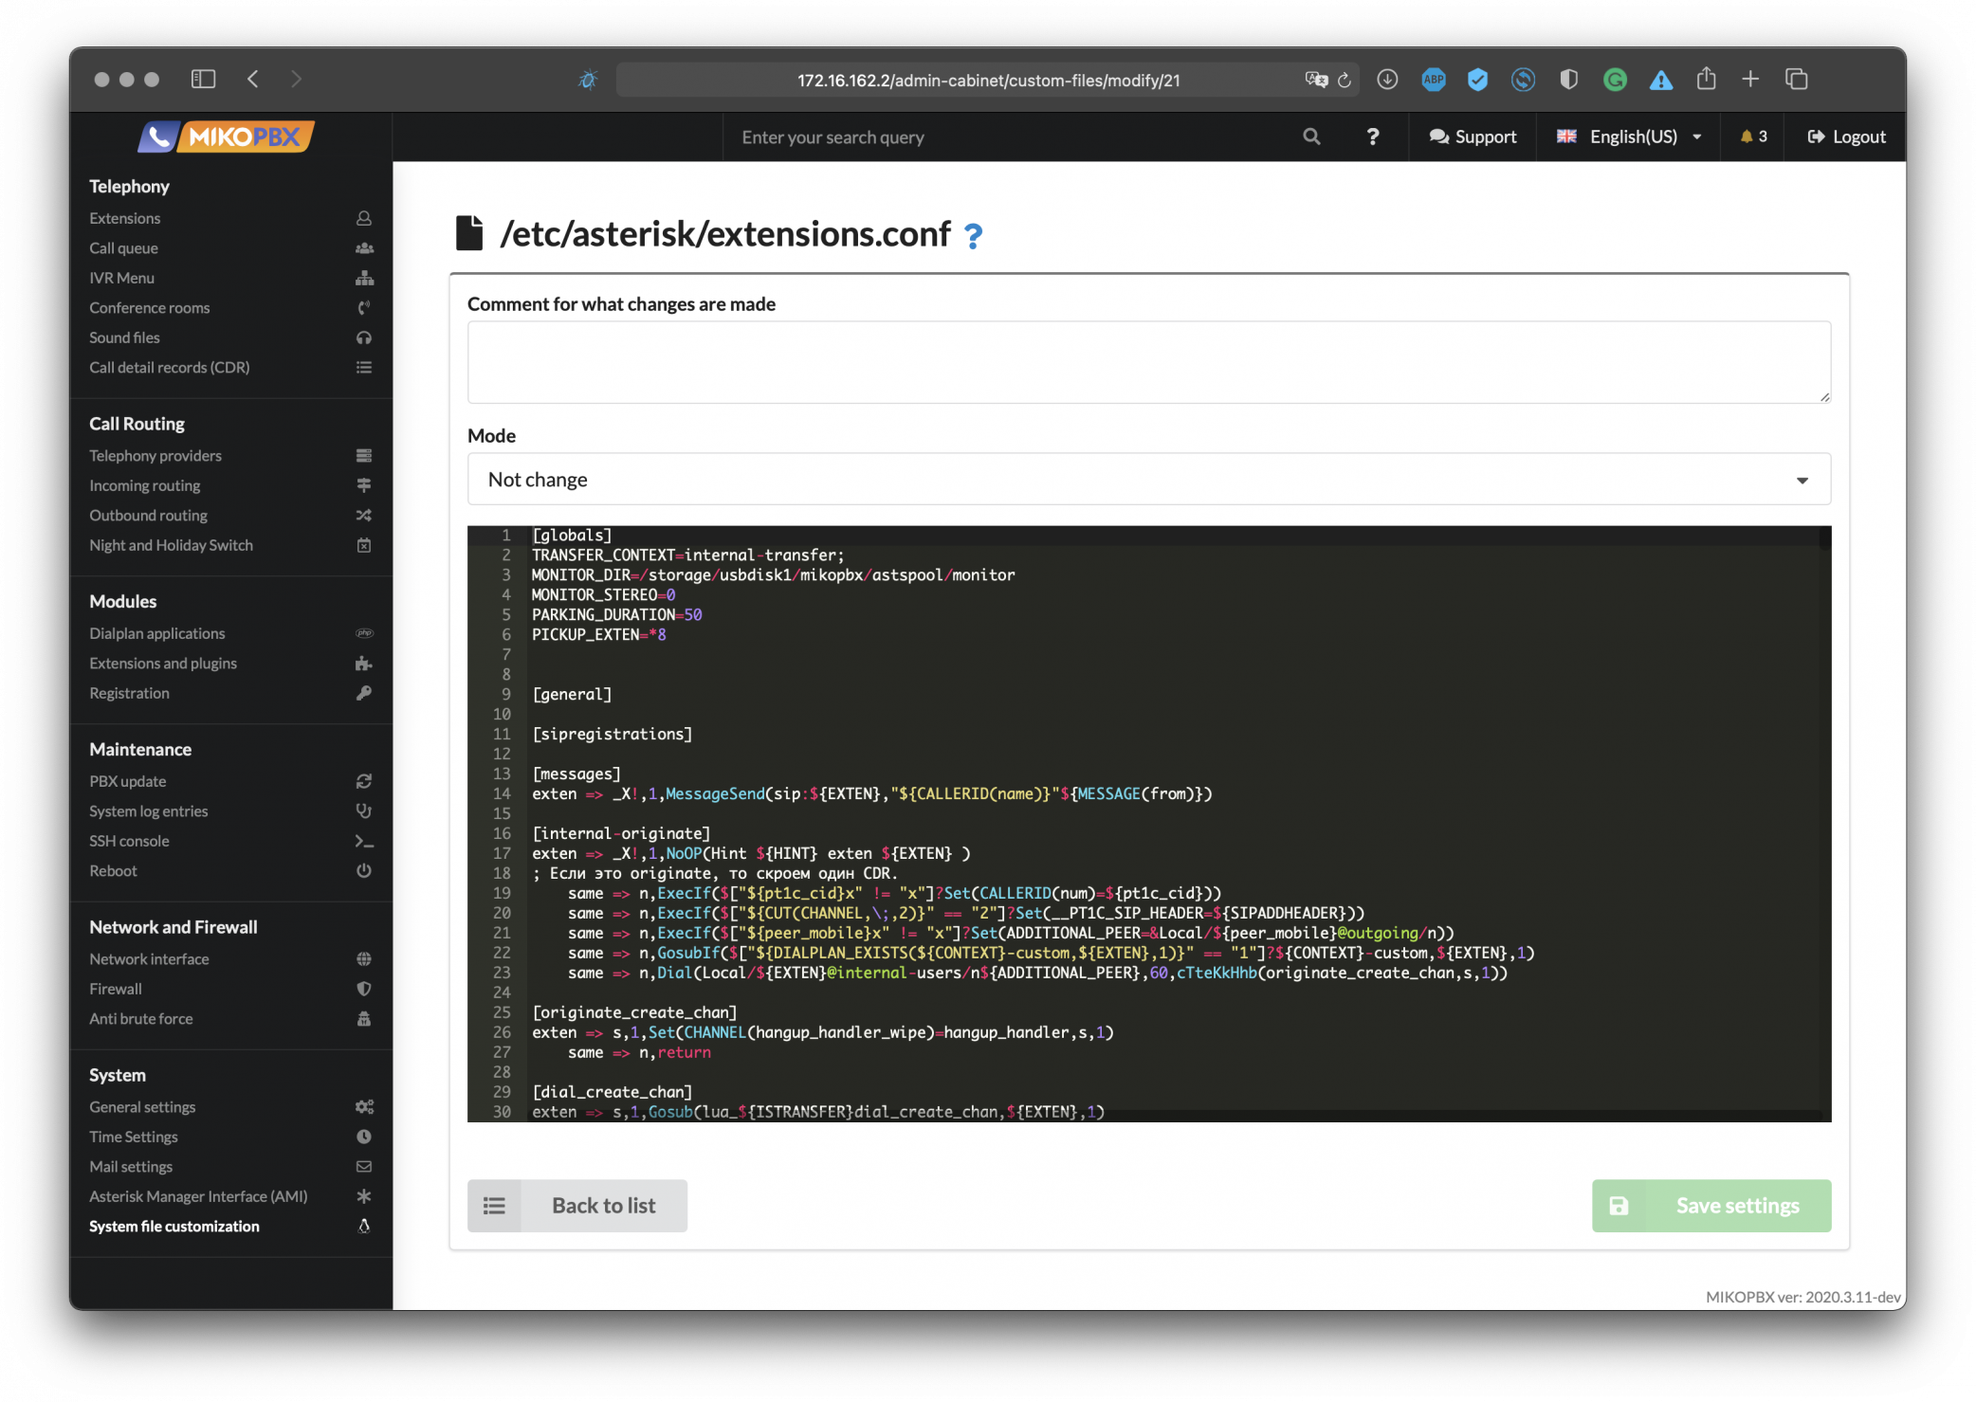The width and height of the screenshot is (1976, 1402).
Task: Open the Network interface globe icon
Action: click(x=364, y=958)
